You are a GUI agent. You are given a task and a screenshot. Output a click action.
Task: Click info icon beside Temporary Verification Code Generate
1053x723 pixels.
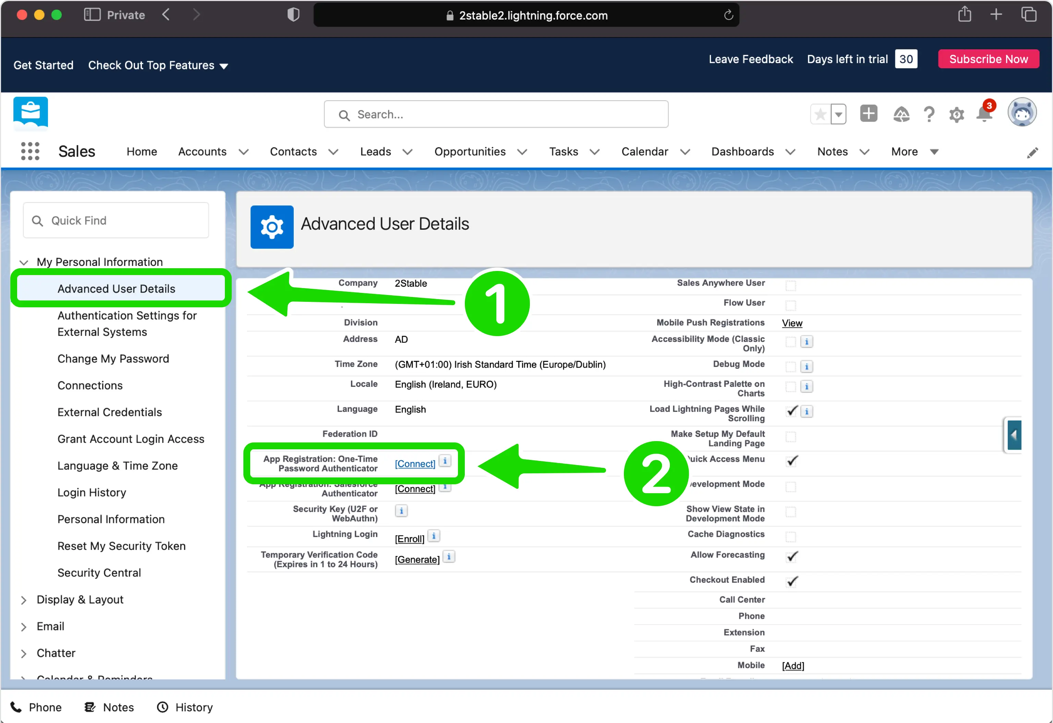pos(449,557)
